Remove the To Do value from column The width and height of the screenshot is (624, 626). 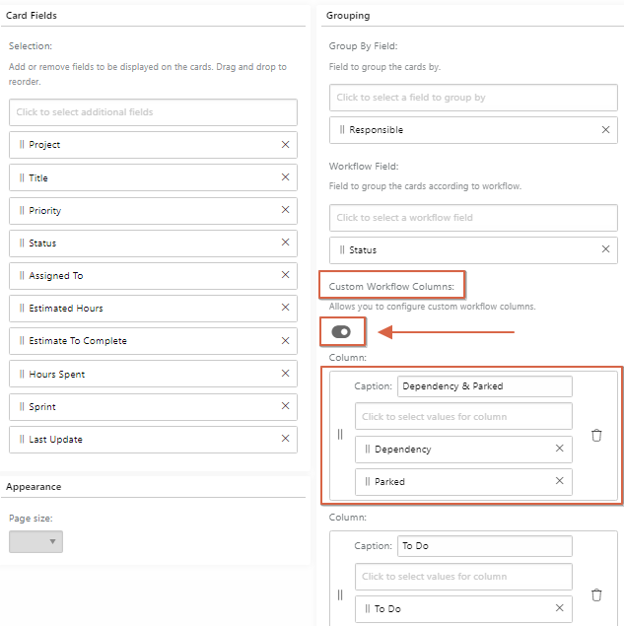(x=559, y=608)
